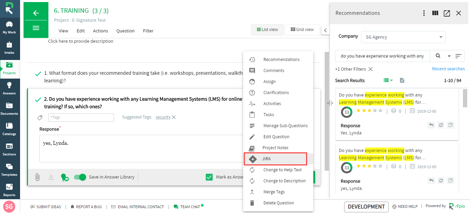This screenshot has height=213, width=470.
Task: Pop out the Recommendations panel
Action: point(447,13)
